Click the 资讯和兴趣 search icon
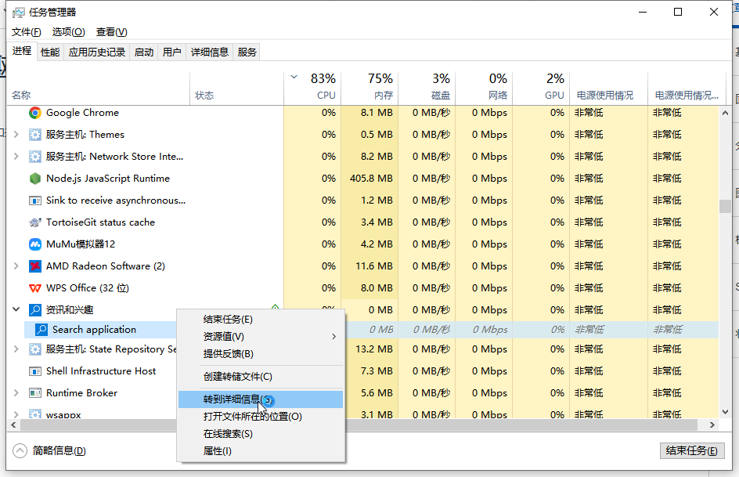This screenshot has width=739, height=477. (35, 310)
